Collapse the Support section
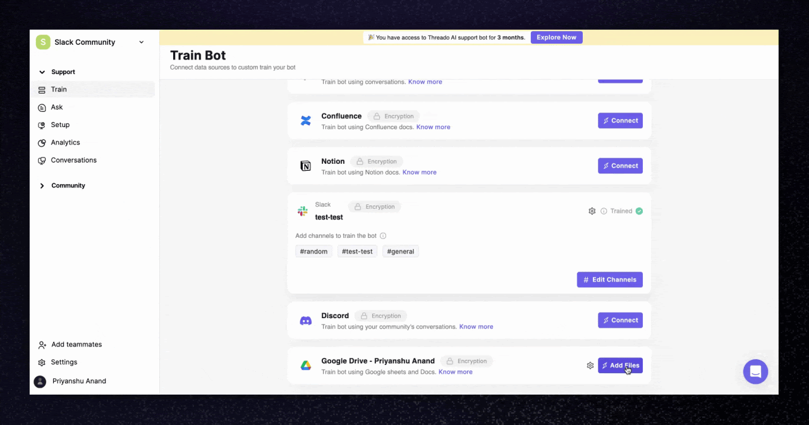This screenshot has height=425, width=809. [42, 72]
